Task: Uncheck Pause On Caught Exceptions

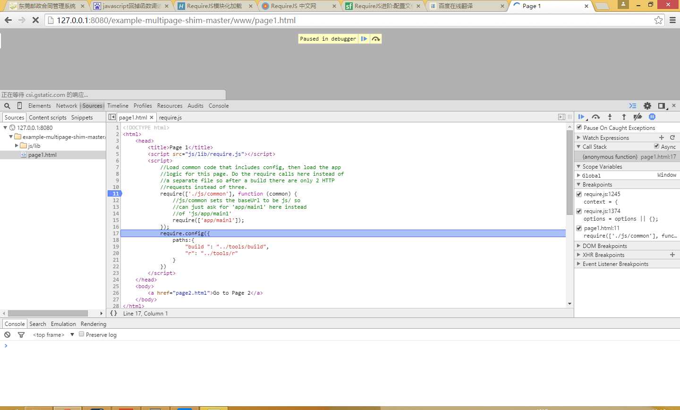Action: pyautogui.click(x=579, y=127)
